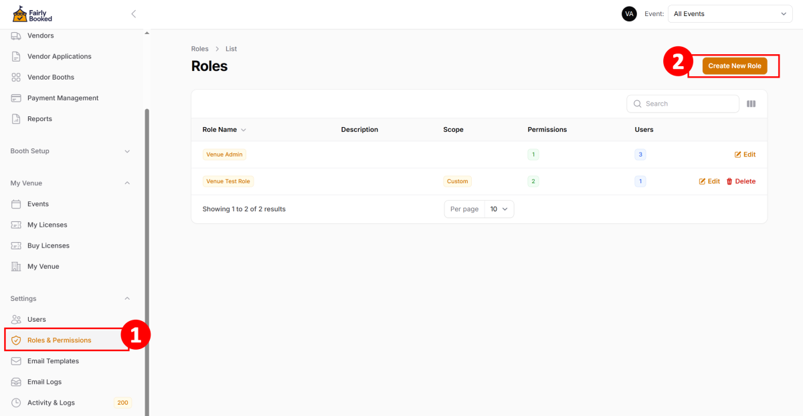Open the Per page dropdown
Screen dimensions: 803x416
click(x=499, y=209)
